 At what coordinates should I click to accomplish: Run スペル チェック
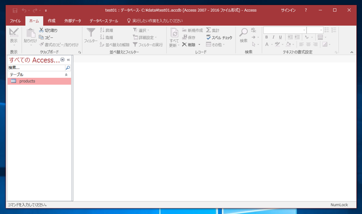(x=219, y=38)
